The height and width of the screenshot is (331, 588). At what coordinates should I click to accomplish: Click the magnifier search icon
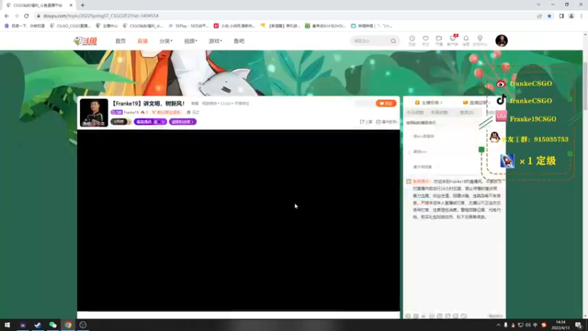(x=393, y=40)
